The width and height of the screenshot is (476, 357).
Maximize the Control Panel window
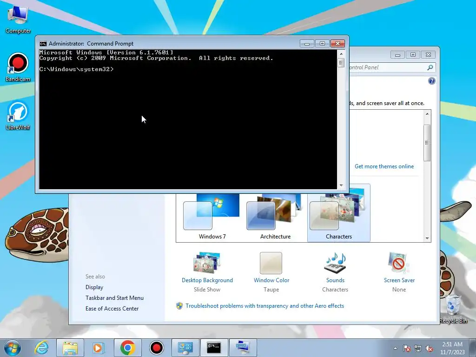tap(413, 55)
